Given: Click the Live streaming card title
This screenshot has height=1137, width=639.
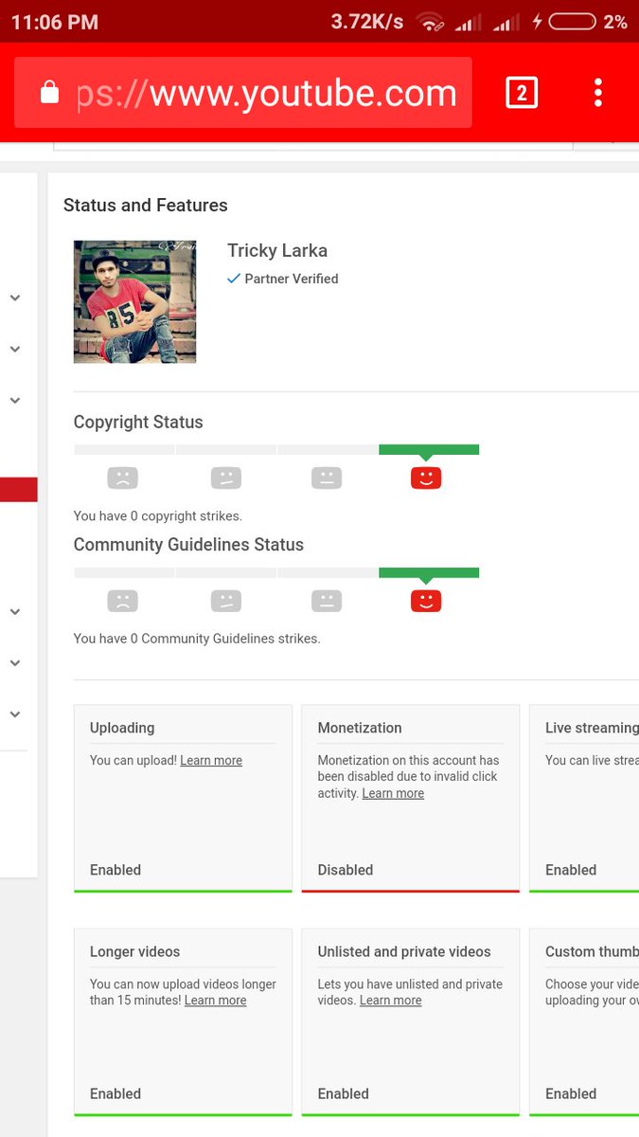Looking at the screenshot, I should point(592,728).
